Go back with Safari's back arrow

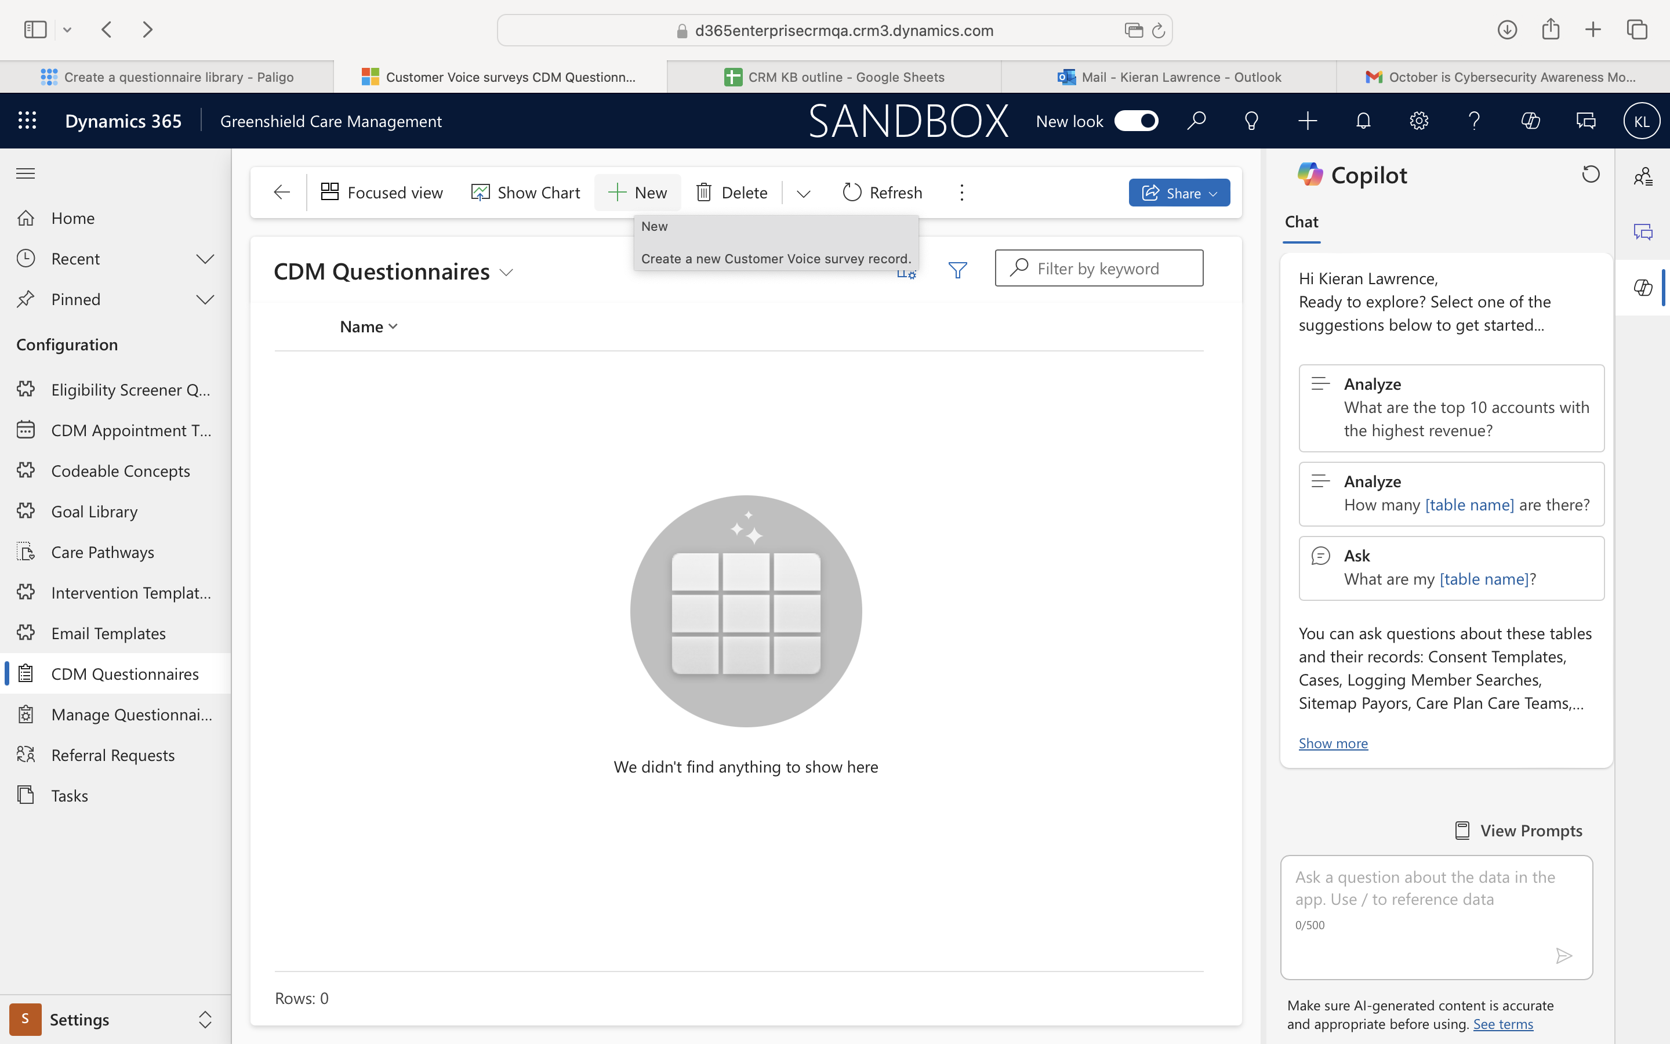click(106, 30)
